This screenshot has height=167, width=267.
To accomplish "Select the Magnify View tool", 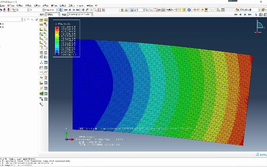I will coord(91,10).
